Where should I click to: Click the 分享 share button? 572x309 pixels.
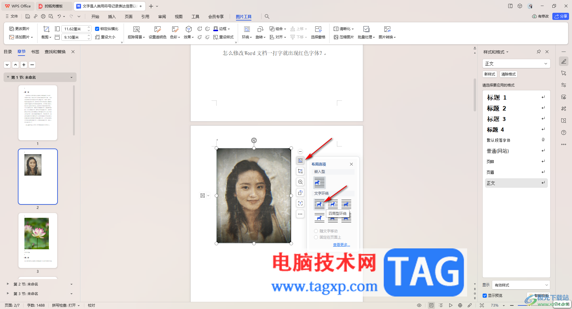click(561, 16)
